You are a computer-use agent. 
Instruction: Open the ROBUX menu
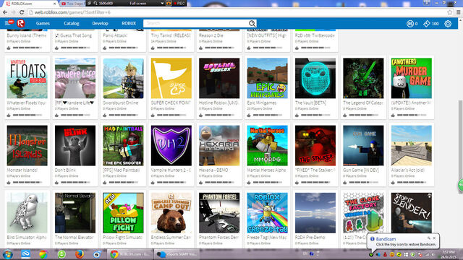pos(129,23)
